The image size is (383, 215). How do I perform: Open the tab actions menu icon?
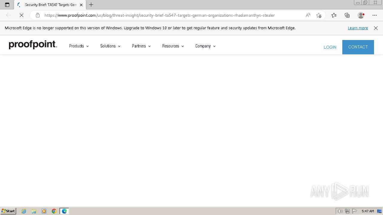click(x=7, y=5)
